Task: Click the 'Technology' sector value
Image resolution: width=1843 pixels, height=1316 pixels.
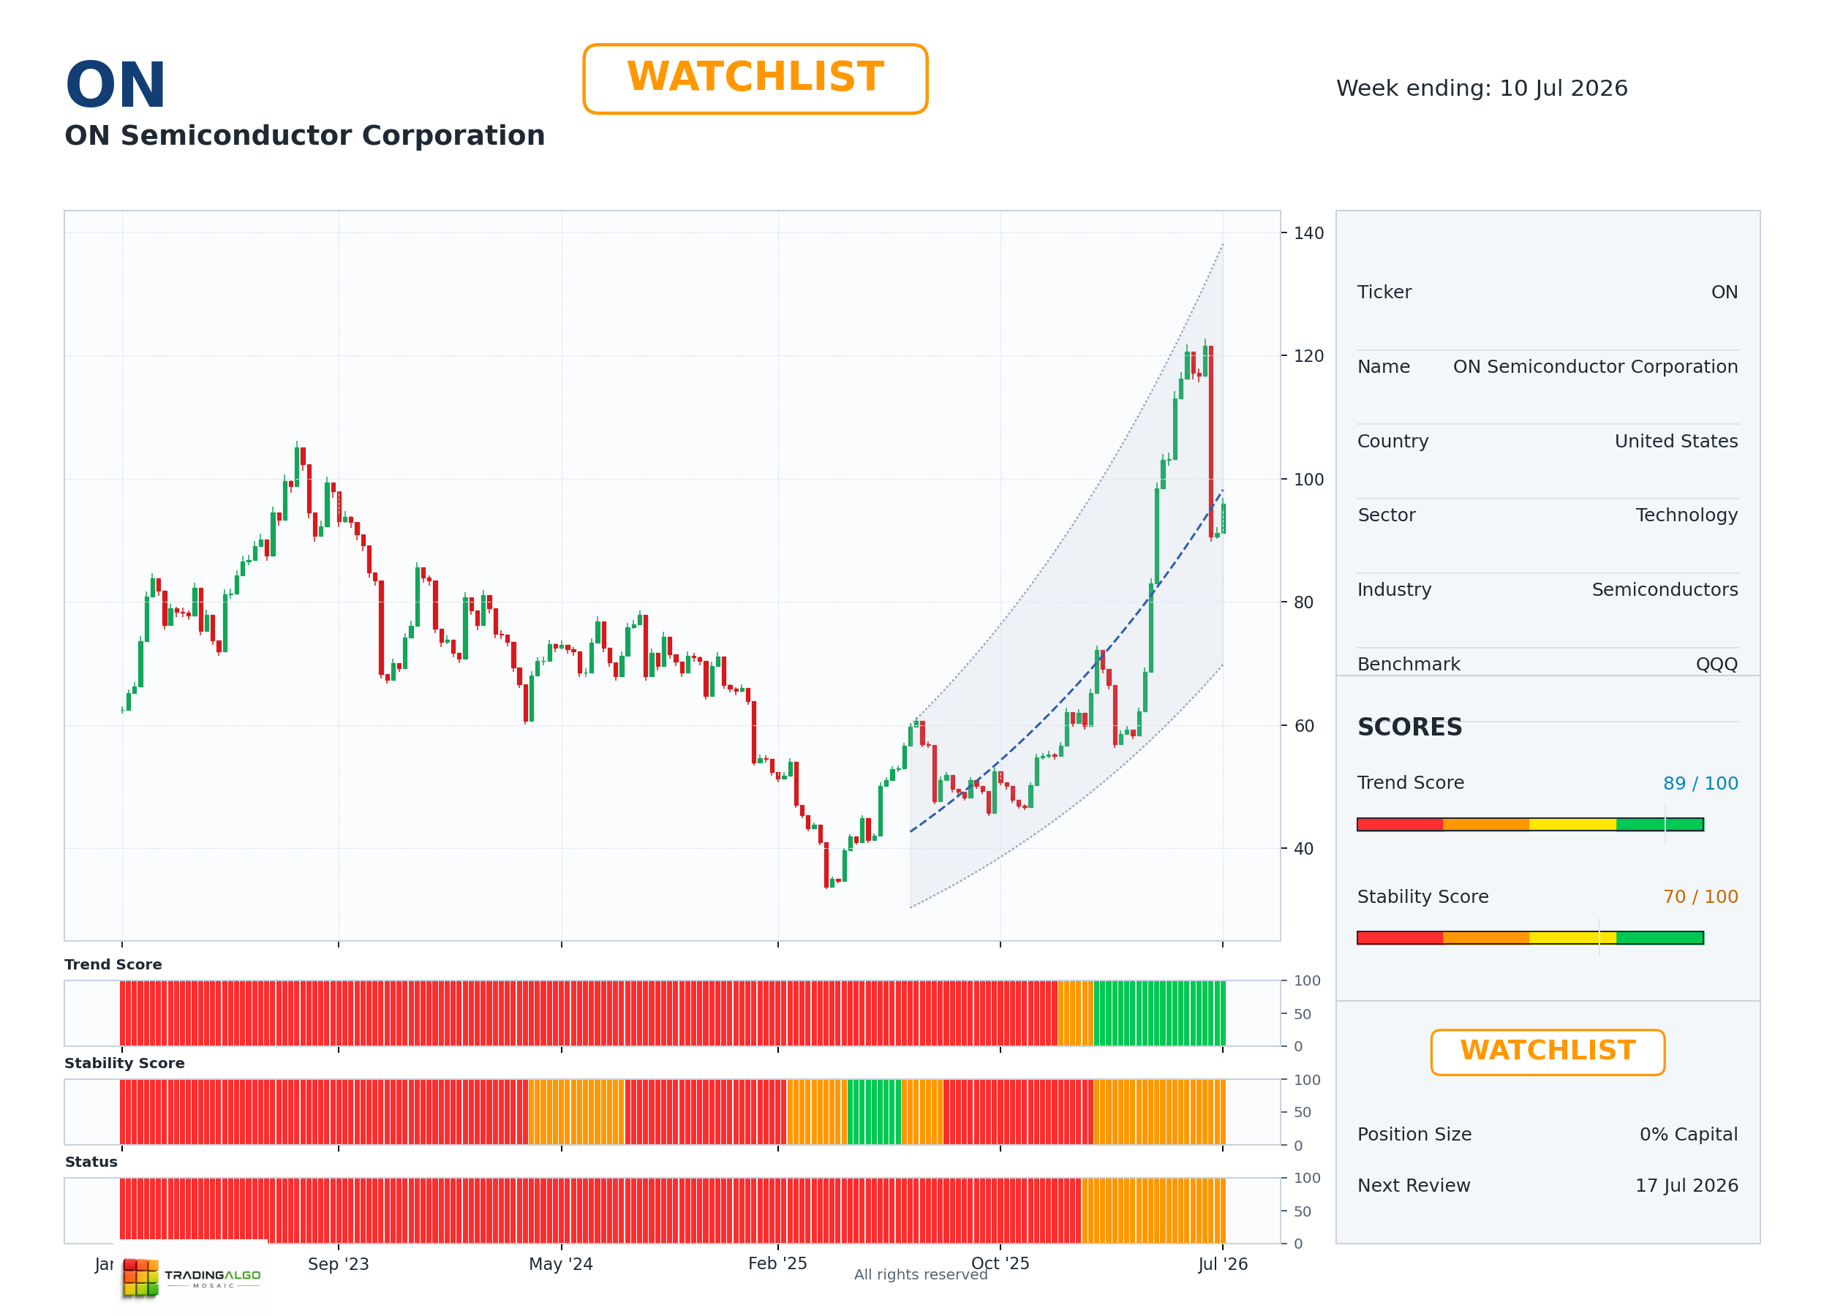Action: coord(1686,515)
